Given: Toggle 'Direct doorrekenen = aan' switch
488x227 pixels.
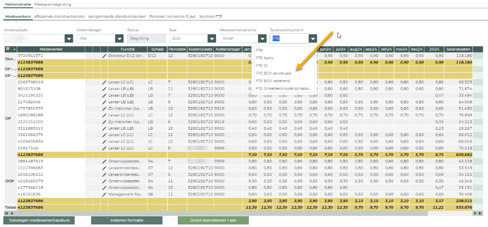Looking at the screenshot, I should (x=213, y=221).
